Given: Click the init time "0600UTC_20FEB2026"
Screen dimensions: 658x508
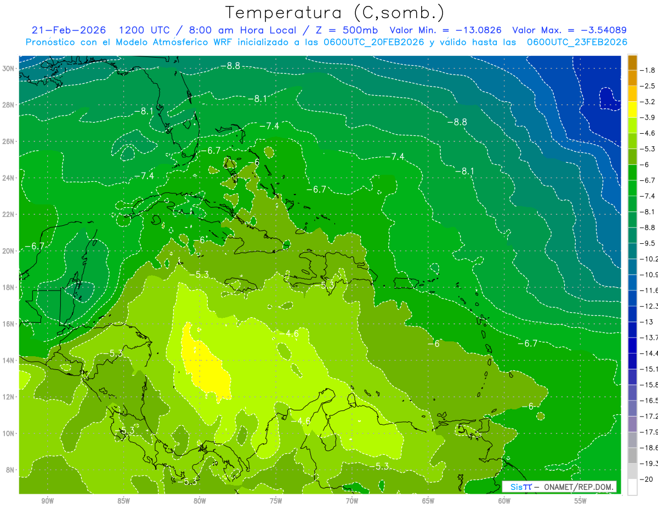Looking at the screenshot, I should pos(373,42).
